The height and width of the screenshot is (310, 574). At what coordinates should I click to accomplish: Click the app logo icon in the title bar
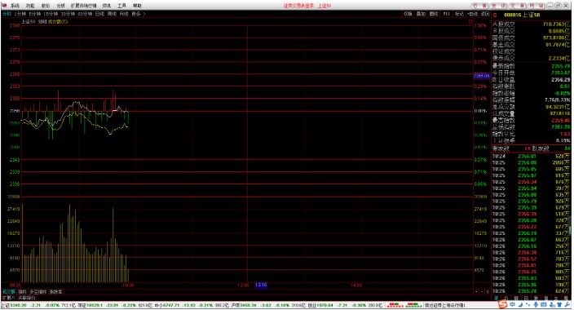pos(4,6)
